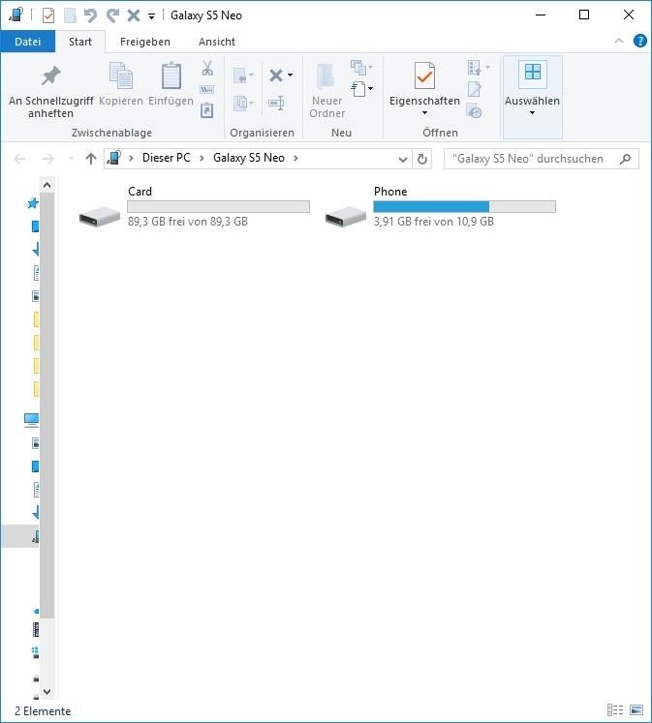Screen dimensions: 652x723
Task: Click the search magnifier icon
Action: coord(625,159)
